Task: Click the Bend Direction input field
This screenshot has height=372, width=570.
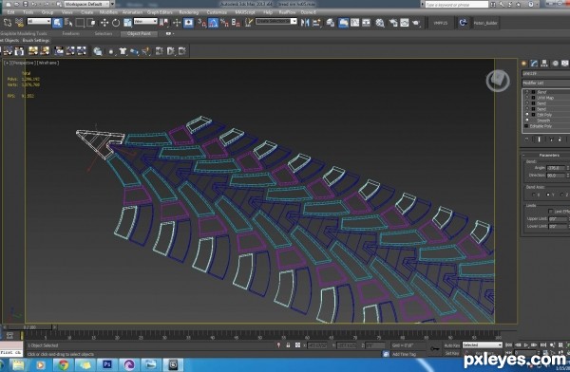Action: [x=556, y=176]
